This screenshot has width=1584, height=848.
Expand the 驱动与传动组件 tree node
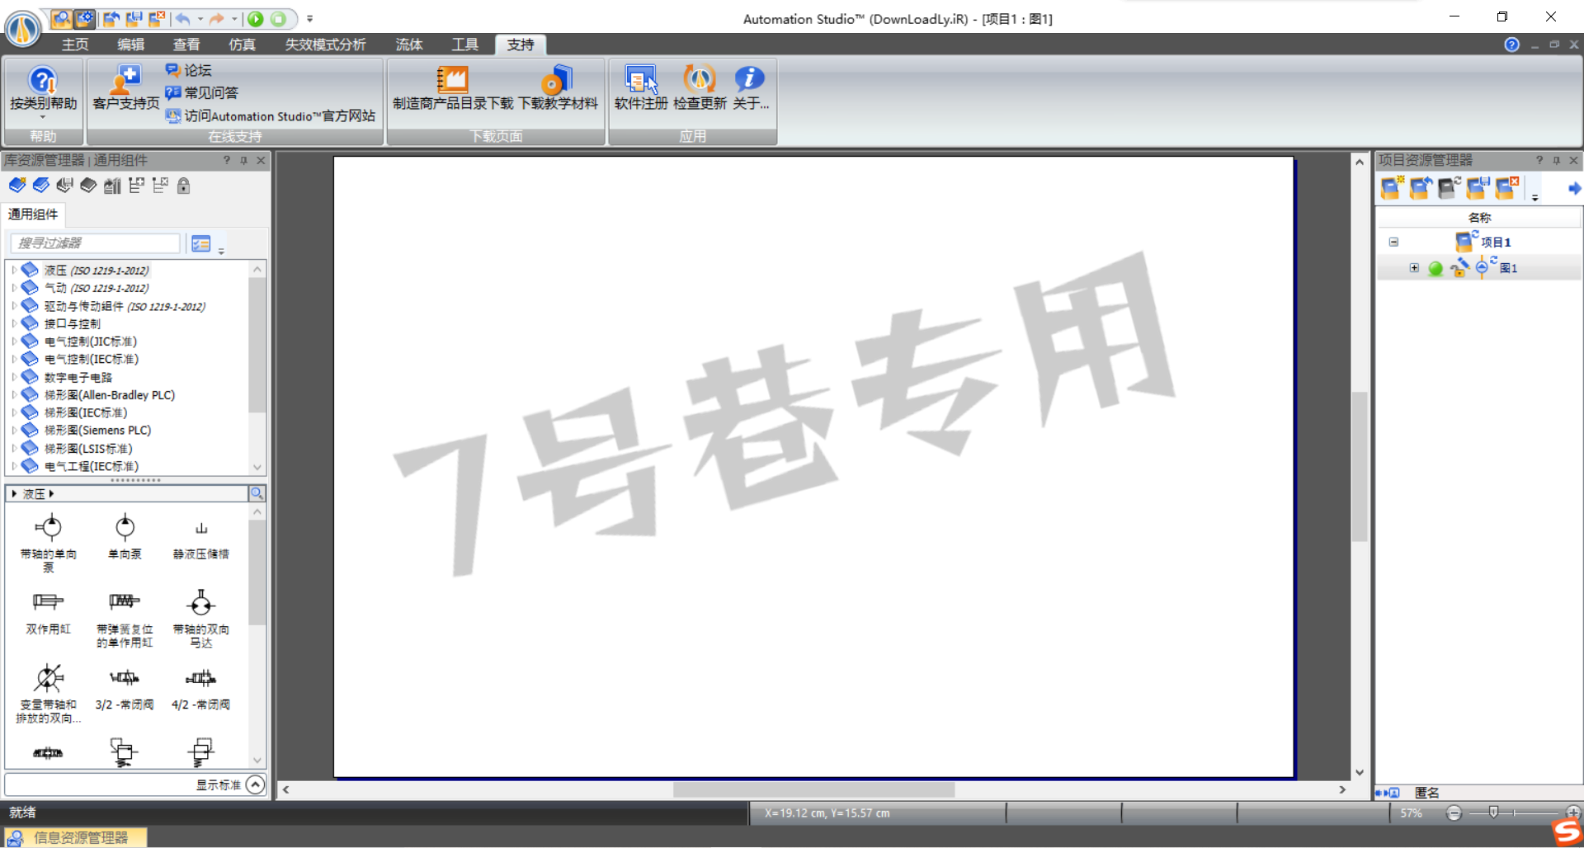[13, 306]
